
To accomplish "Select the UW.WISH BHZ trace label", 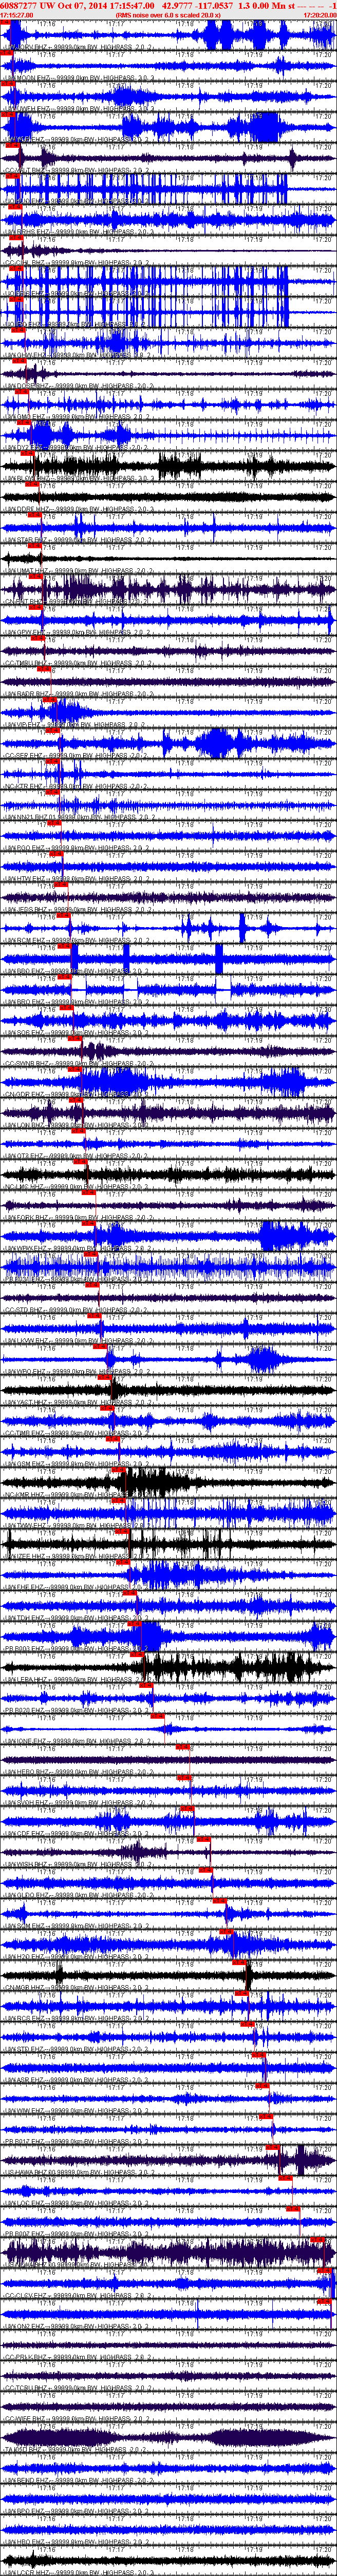I will coord(78,1864).
